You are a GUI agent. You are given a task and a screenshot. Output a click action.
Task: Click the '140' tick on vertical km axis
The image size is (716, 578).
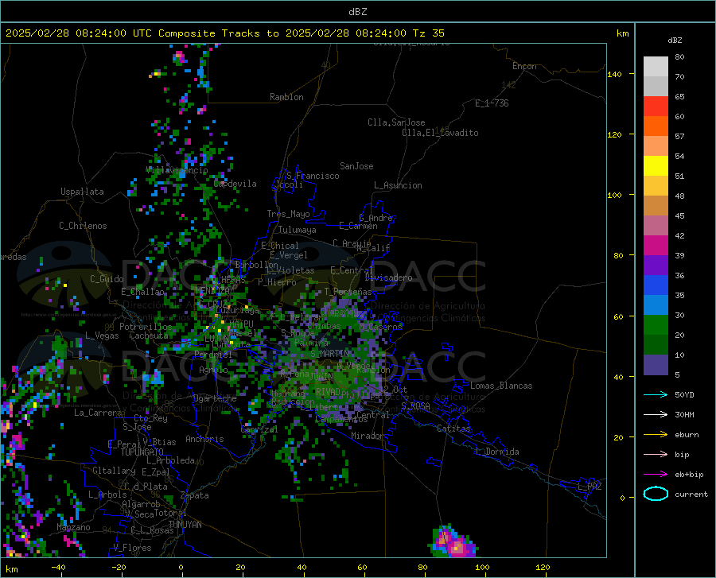click(615, 74)
